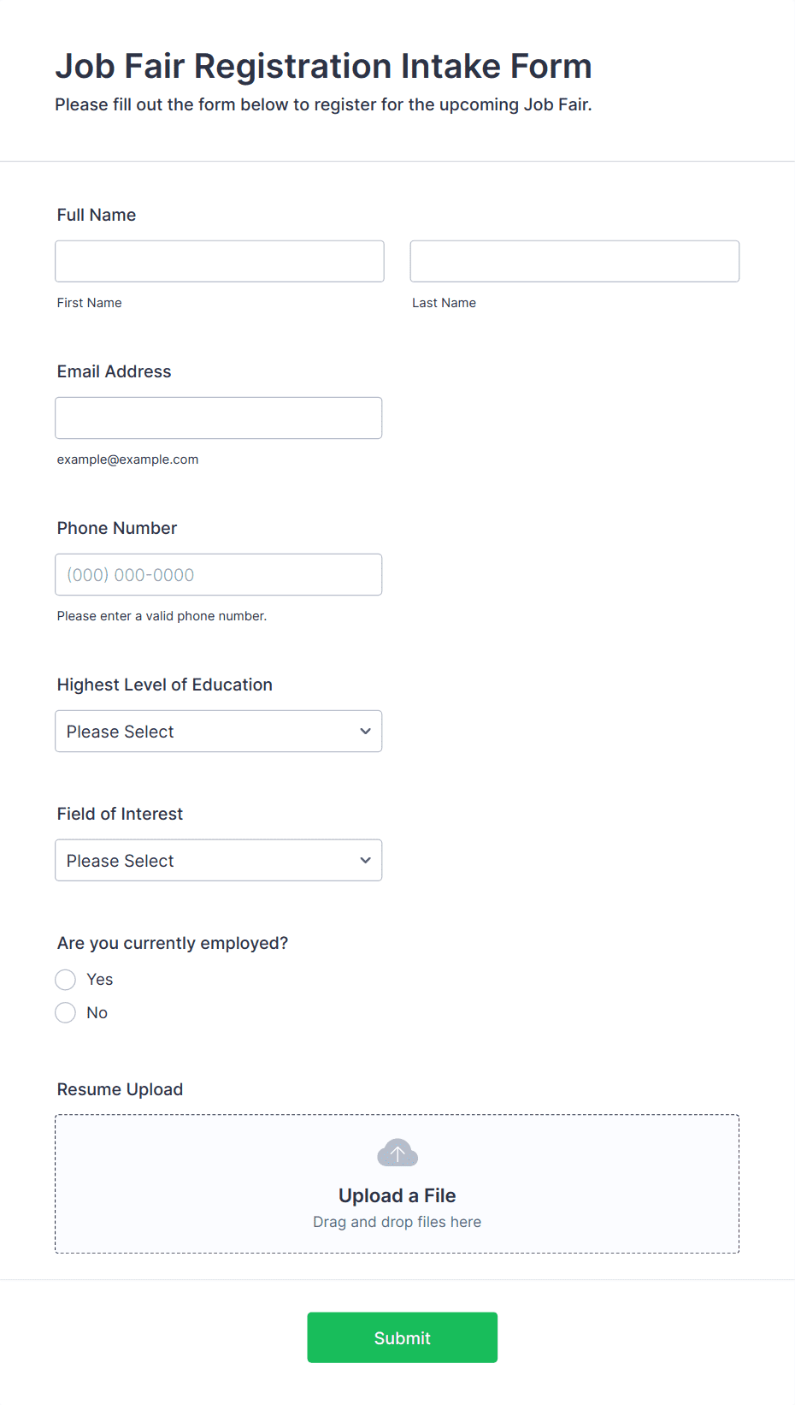Click chevron arrow on Education select
This screenshot has height=1405, width=795.
pyautogui.click(x=365, y=732)
